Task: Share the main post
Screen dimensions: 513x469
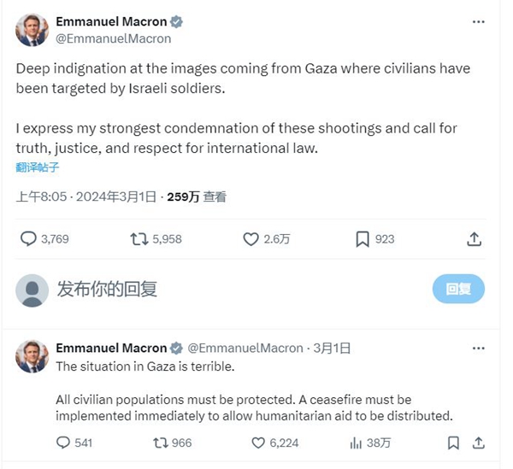Action: (x=475, y=239)
